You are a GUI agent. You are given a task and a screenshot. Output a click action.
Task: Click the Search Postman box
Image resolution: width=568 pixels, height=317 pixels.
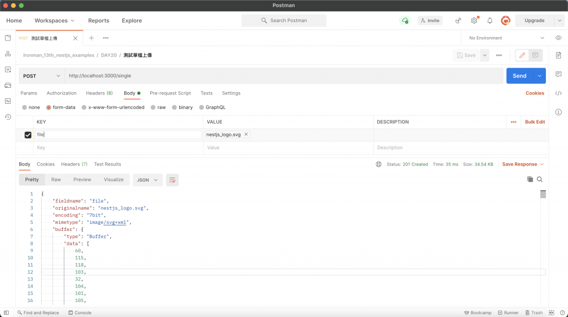coord(283,21)
